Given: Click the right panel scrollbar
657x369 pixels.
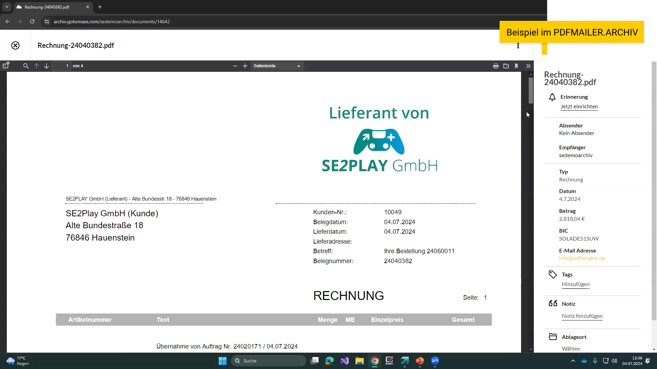Looking at the screenshot, I should click(x=654, y=191).
